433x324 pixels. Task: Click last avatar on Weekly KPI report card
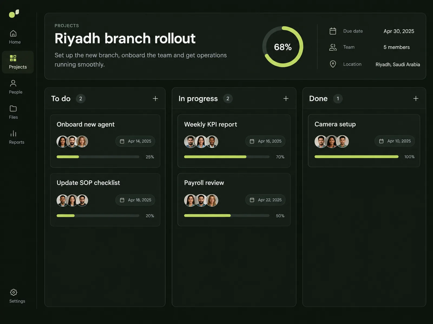tap(212, 141)
